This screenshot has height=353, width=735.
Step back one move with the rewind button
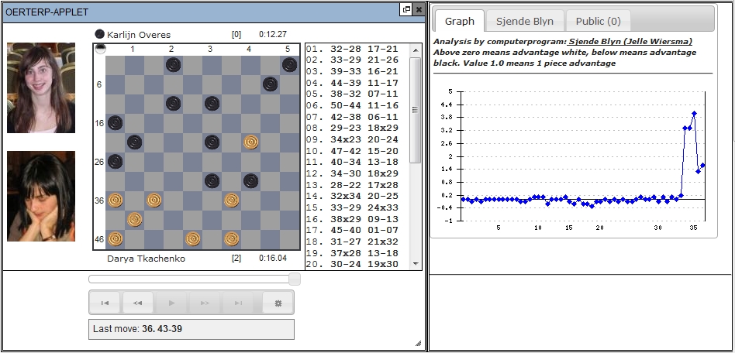pyautogui.click(x=138, y=303)
